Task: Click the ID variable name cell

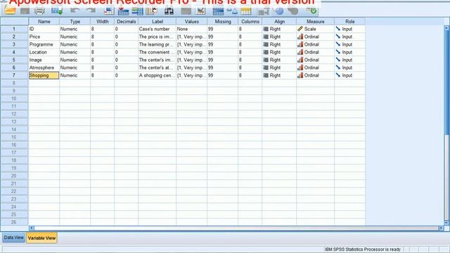Action: (44, 29)
